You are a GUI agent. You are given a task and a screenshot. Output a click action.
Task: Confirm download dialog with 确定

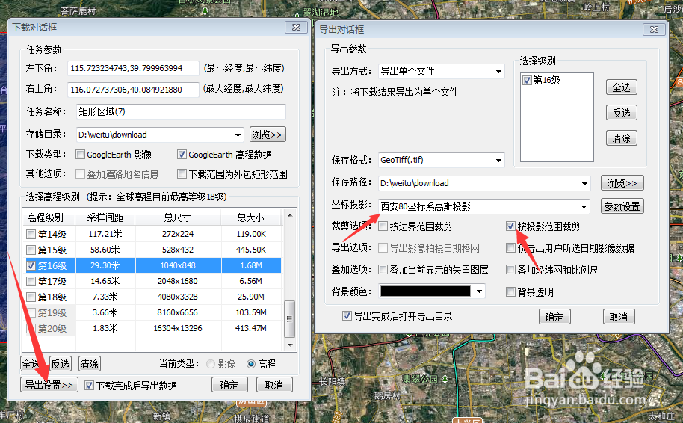[229, 385]
